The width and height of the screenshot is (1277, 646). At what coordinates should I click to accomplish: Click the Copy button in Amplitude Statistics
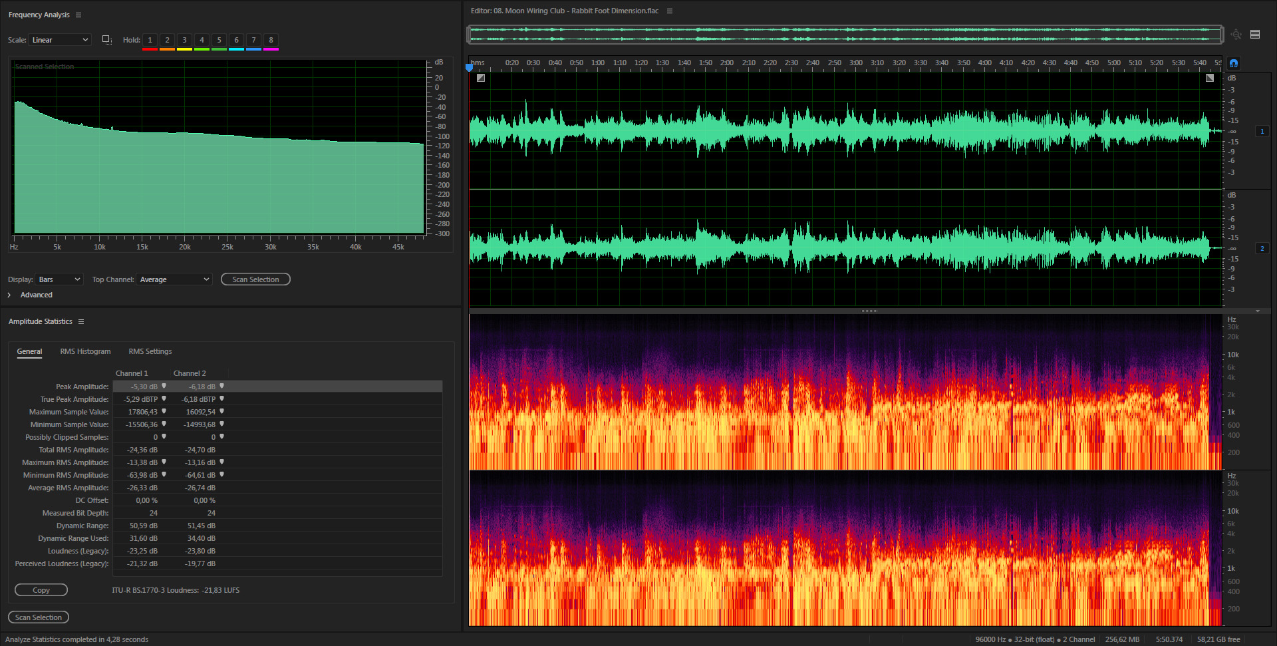coord(41,590)
